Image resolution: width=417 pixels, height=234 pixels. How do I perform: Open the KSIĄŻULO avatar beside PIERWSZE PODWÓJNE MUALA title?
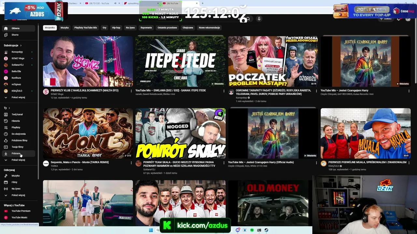324,163
